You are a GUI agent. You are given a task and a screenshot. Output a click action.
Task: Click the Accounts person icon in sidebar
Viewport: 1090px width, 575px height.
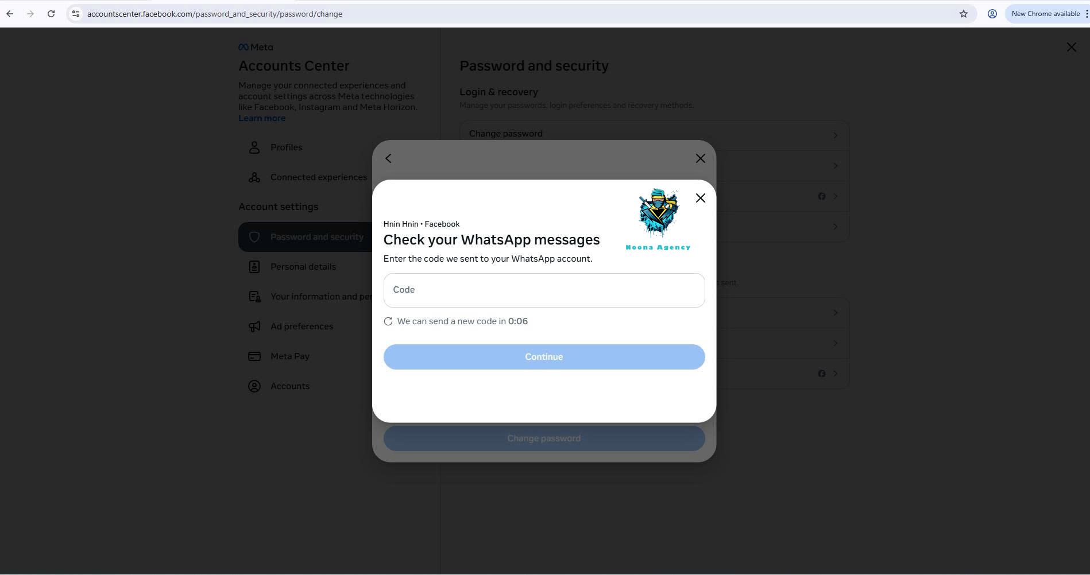coord(254,386)
